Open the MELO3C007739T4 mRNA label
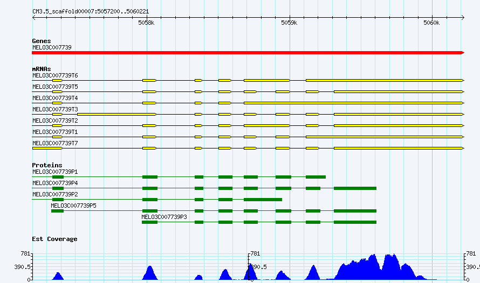This screenshot has height=283, width=480. coord(55,98)
